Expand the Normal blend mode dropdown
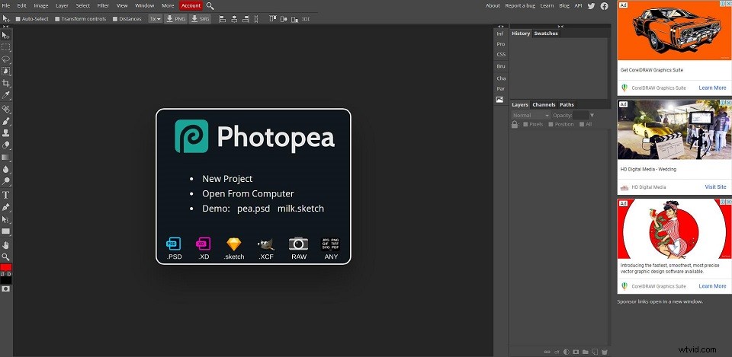Image resolution: width=732 pixels, height=357 pixels. point(530,115)
